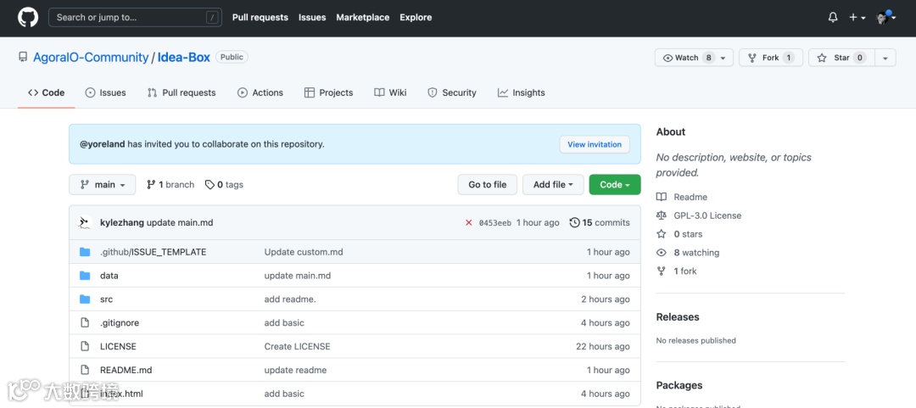The width and height of the screenshot is (916, 408).
Task: Open 'update readme' commit message
Action: [296, 370]
